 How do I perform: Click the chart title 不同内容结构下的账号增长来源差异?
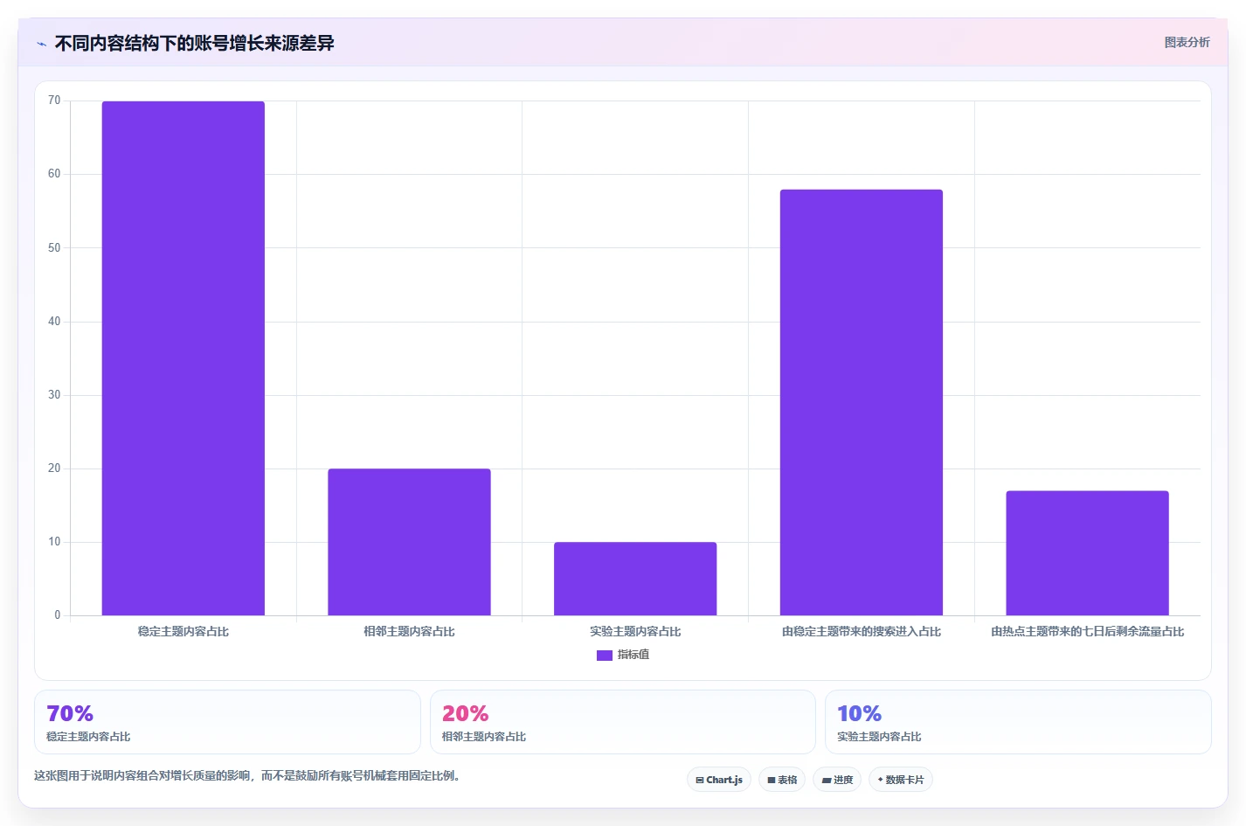tap(194, 43)
